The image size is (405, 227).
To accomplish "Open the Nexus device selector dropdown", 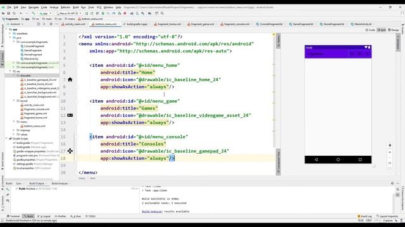I will (x=69, y=13).
